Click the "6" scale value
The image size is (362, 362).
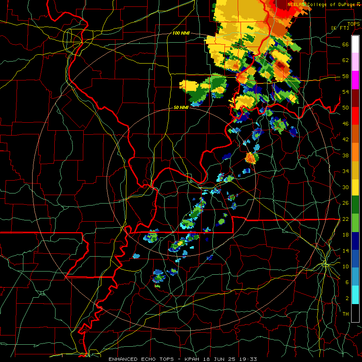[347, 282]
